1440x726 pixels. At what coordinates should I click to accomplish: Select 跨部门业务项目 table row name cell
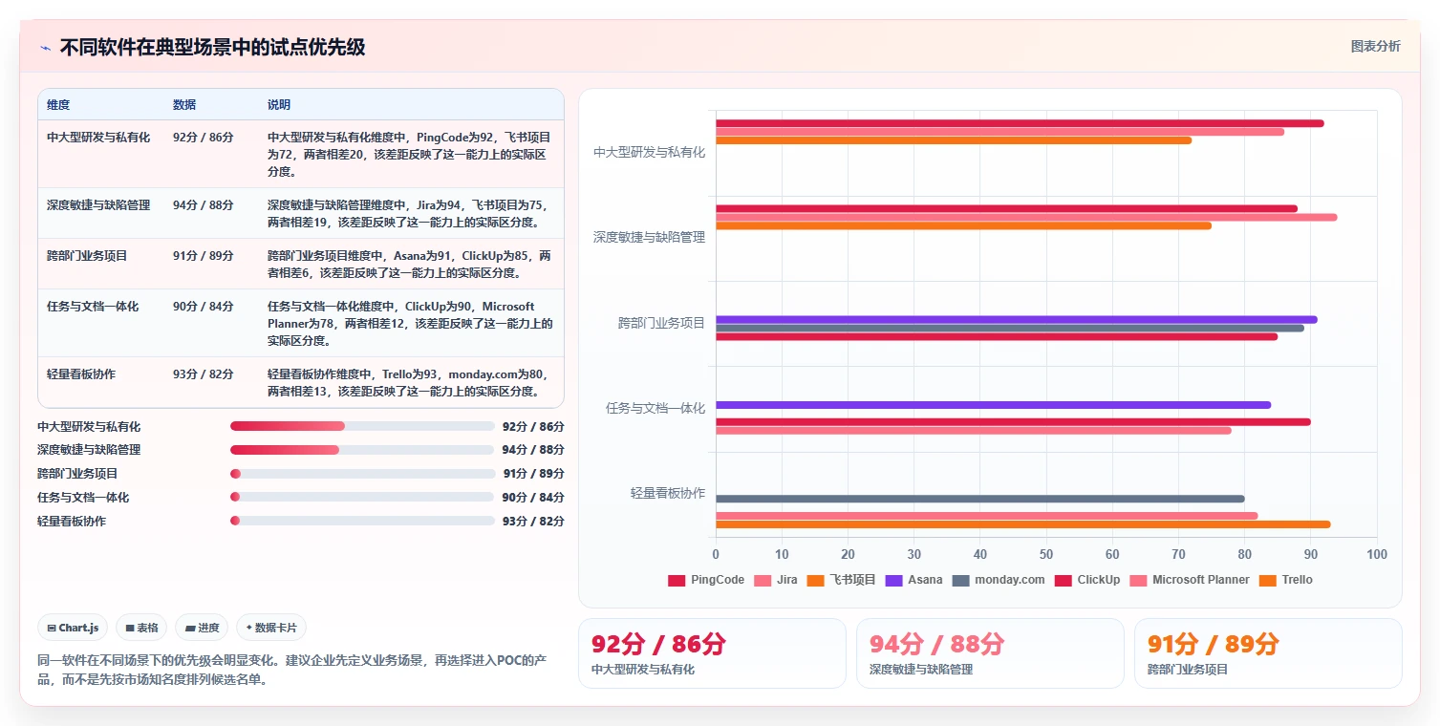tap(87, 256)
